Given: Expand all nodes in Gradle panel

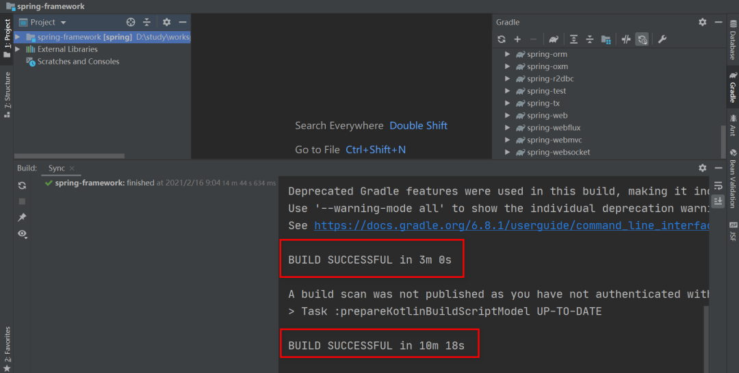Looking at the screenshot, I should coord(573,40).
